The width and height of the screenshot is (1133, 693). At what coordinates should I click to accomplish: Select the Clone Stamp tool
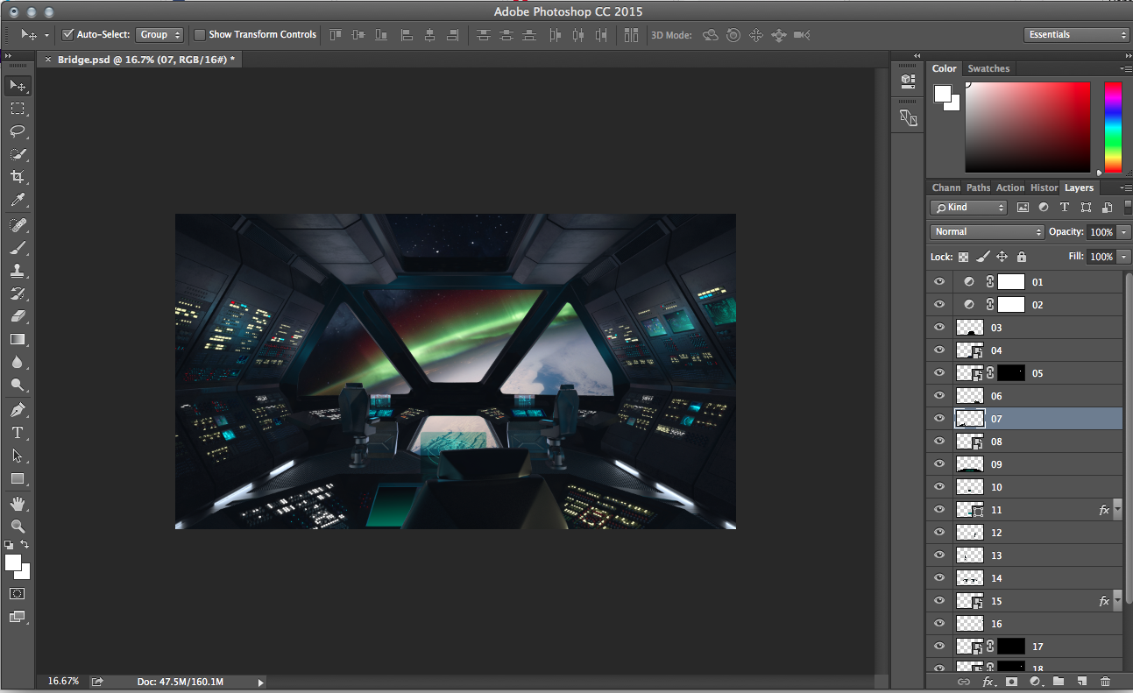[x=18, y=271]
